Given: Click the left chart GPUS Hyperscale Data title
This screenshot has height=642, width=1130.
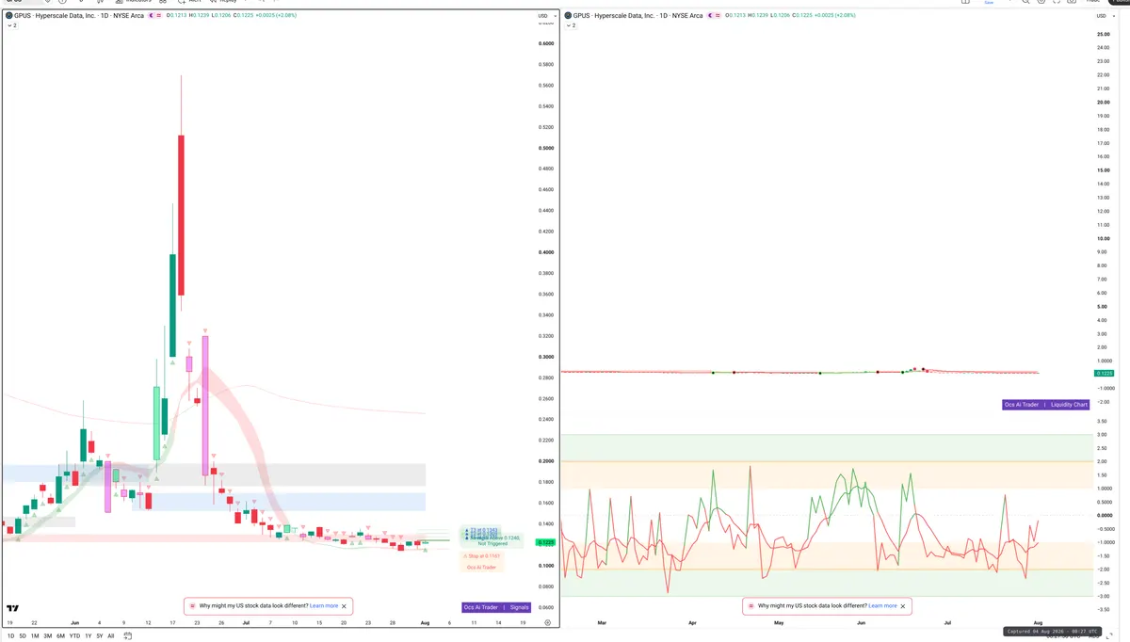Looking at the screenshot, I should [x=79, y=16].
